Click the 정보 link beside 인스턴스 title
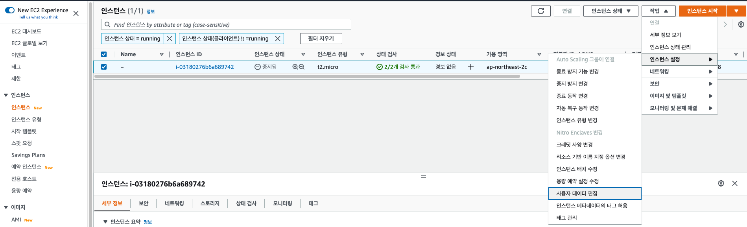 click(151, 12)
